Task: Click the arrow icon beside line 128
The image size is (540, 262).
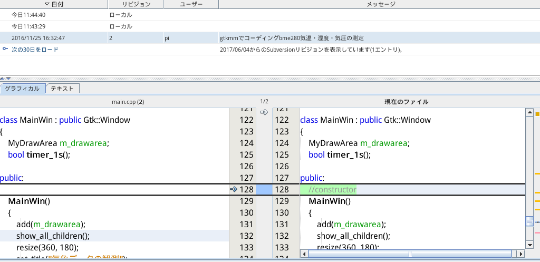Action: [234, 189]
